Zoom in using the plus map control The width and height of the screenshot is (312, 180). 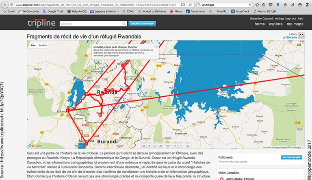click(x=175, y=145)
